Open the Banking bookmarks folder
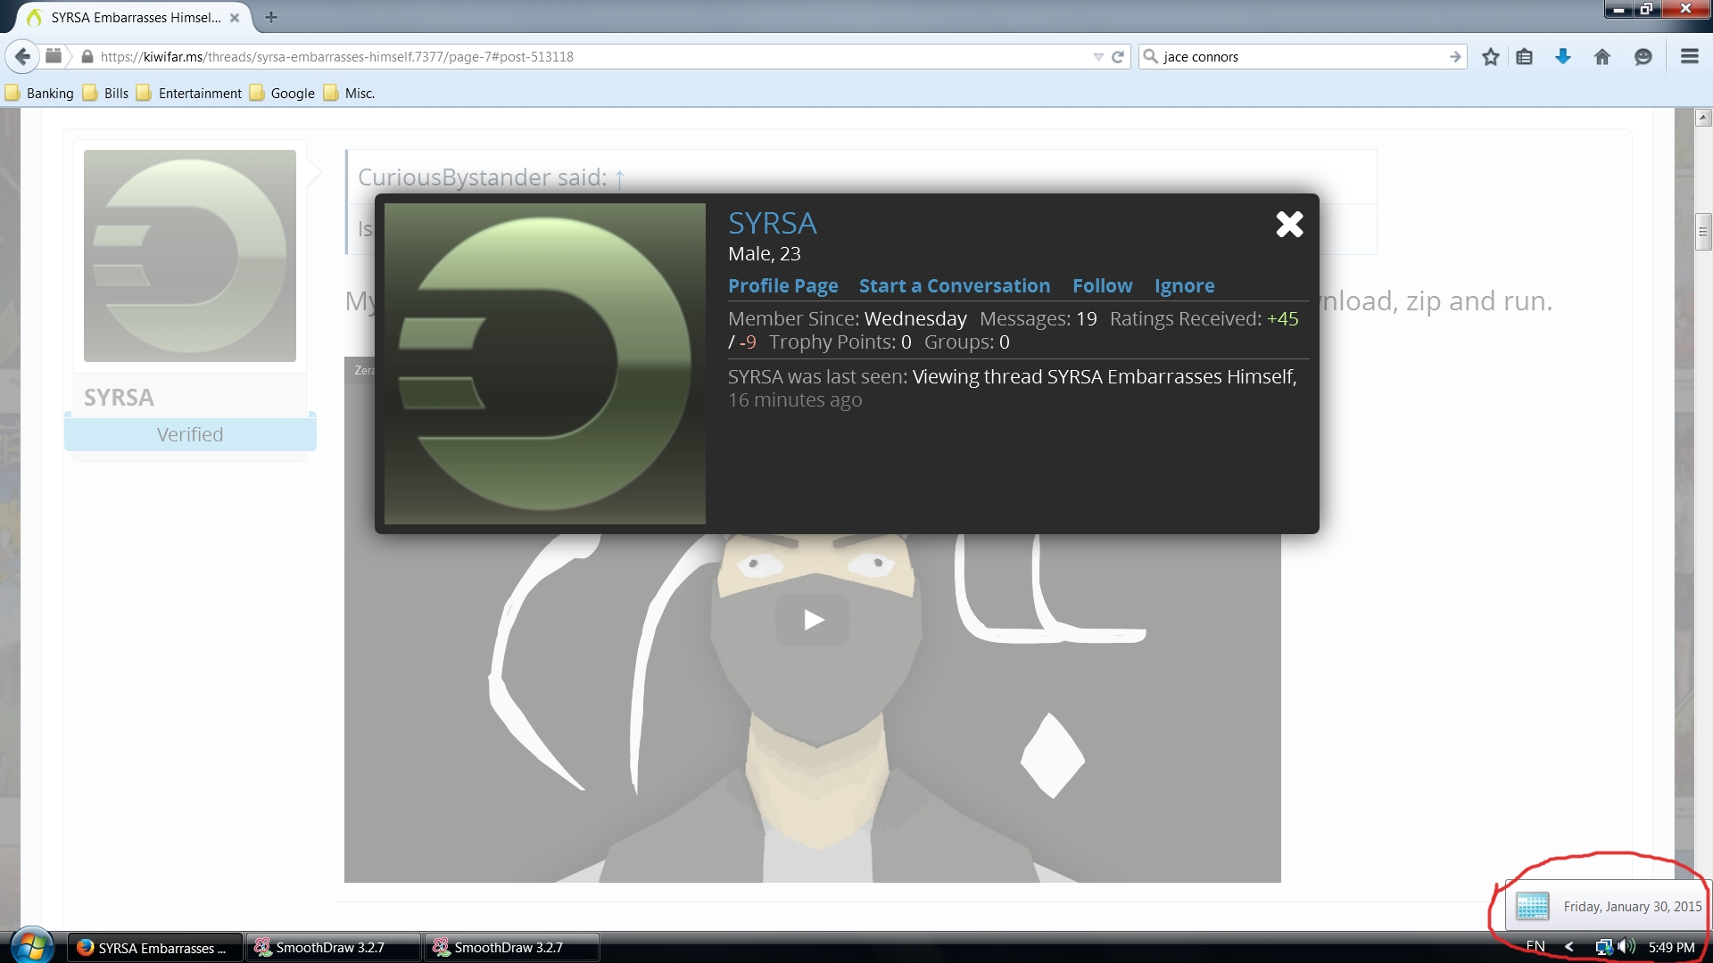This screenshot has height=963, width=1713. tap(40, 93)
